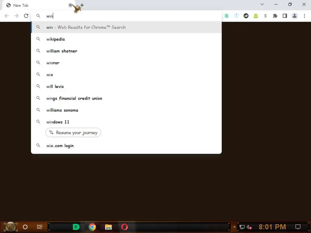
Task: Click the Resume your journey chip
Action: click(73, 133)
